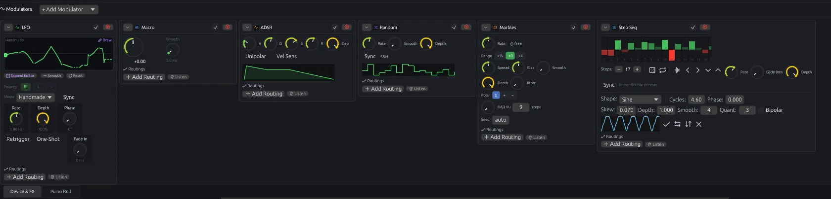The image size is (831, 199).
Task: Click the LFO Smooth button
Action: [x=52, y=76]
